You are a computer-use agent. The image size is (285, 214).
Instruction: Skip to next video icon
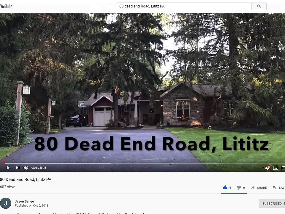[x=18, y=168]
